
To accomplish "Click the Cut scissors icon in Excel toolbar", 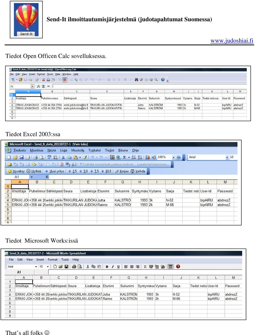I will pos(63,157).
